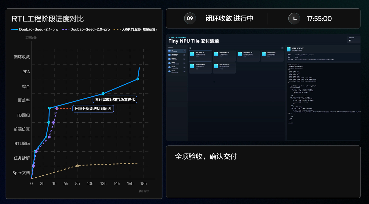Click the RTL工程阶段进度对比 title
The width and height of the screenshot is (369, 204).
pos(48,19)
